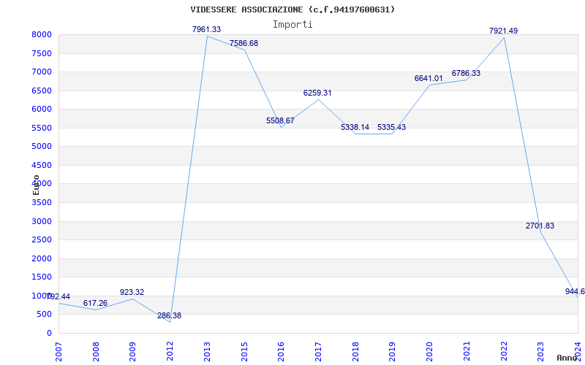Click the 2022 x-axis year label
The image size is (585, 365).
504,352
